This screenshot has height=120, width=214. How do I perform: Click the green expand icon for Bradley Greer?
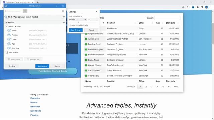click(x=86, y=44)
